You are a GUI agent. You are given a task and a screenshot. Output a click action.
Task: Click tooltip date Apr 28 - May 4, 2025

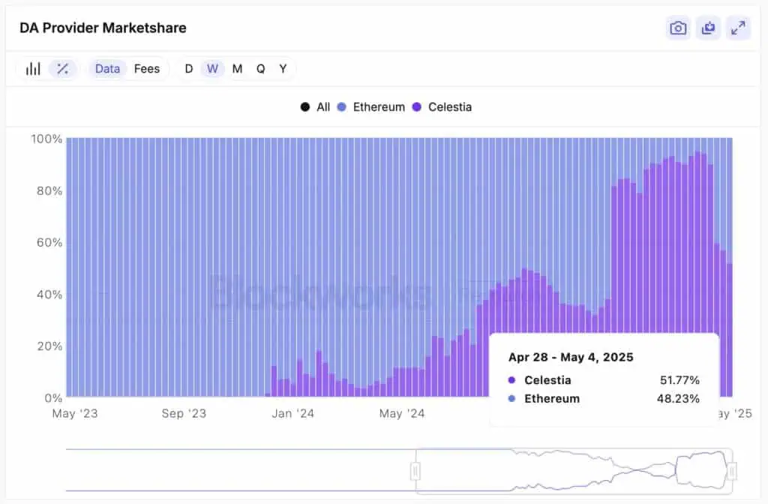tap(571, 357)
